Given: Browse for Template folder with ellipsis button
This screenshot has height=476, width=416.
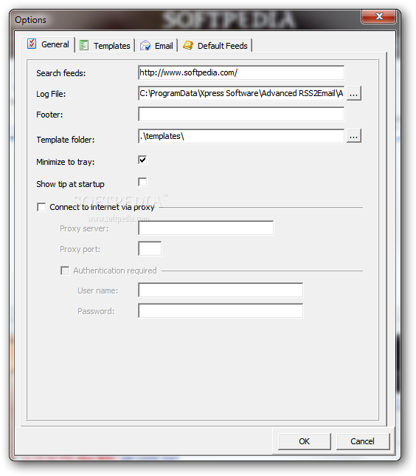Looking at the screenshot, I should (354, 136).
